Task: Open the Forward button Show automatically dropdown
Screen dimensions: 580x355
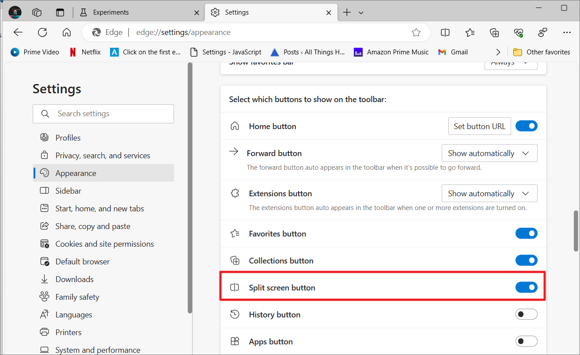Action: pos(489,153)
